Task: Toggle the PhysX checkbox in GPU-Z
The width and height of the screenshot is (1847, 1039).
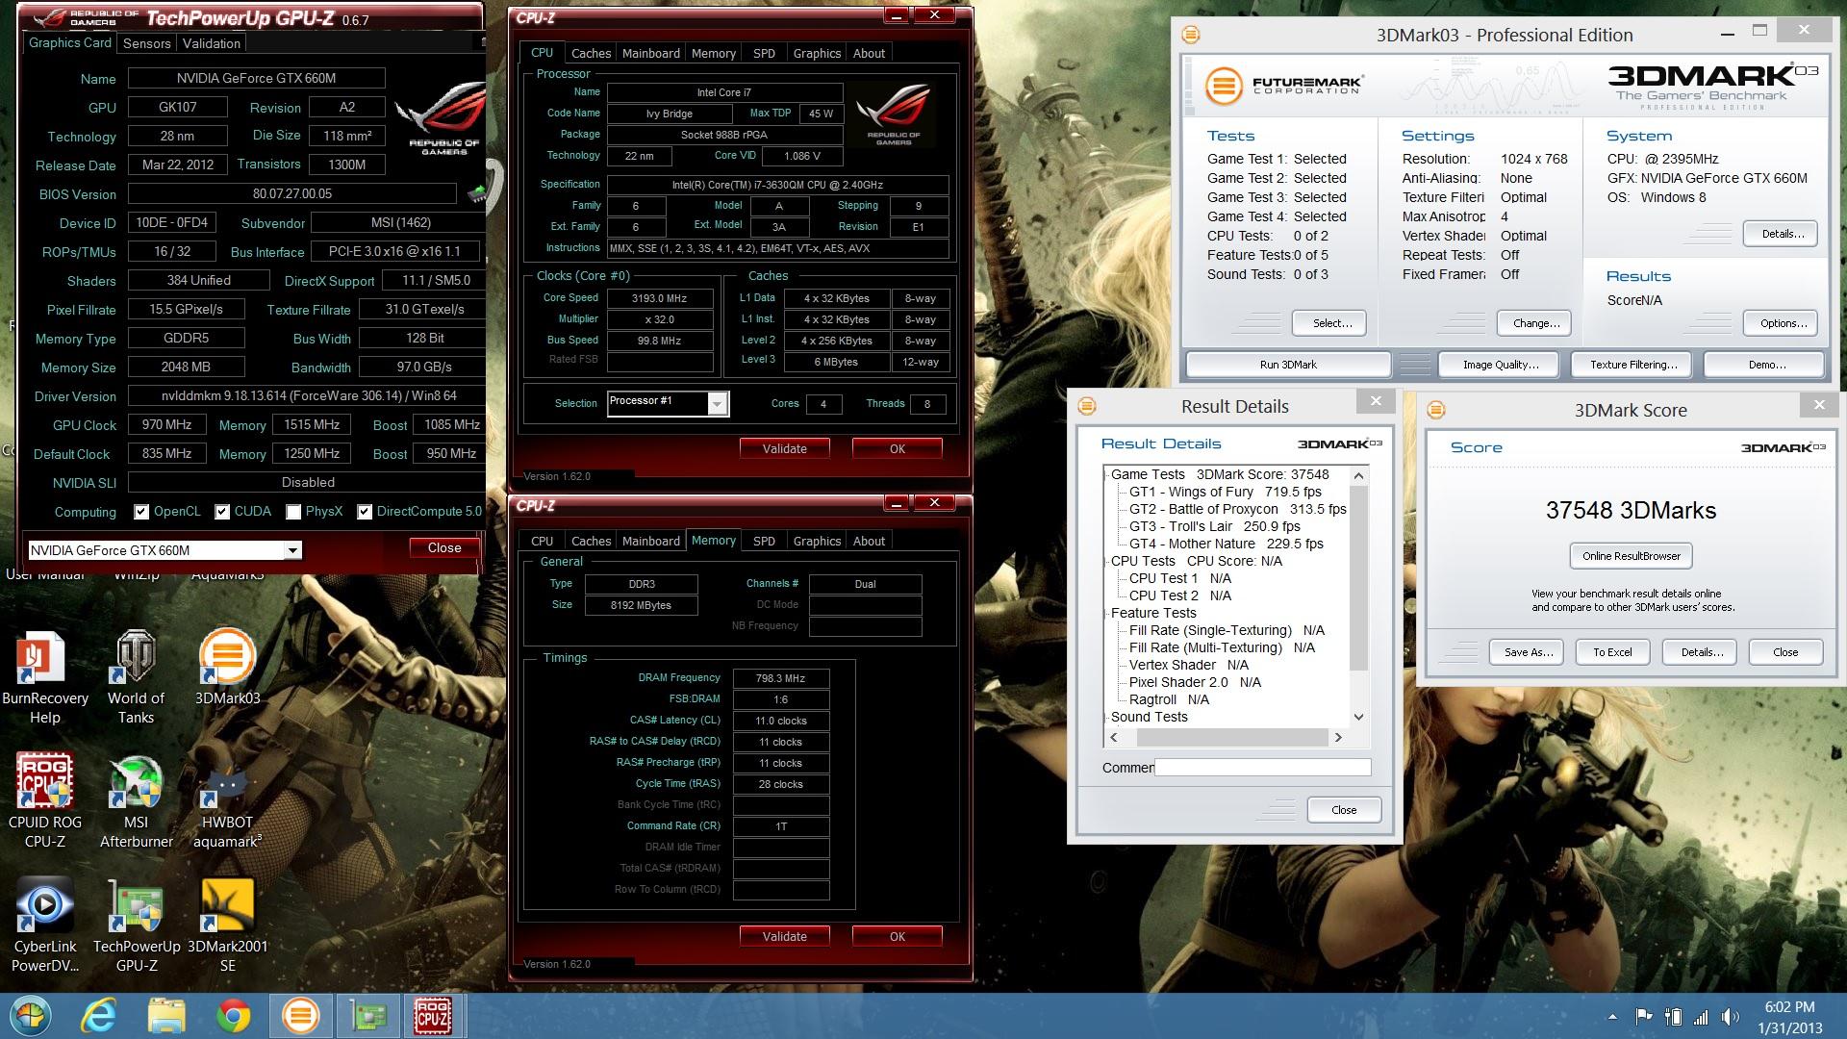Action: (x=293, y=512)
